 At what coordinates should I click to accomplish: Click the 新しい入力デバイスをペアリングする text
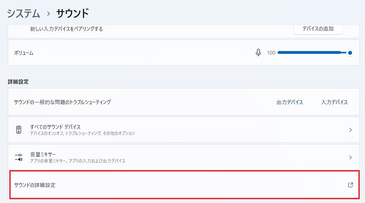point(66,29)
